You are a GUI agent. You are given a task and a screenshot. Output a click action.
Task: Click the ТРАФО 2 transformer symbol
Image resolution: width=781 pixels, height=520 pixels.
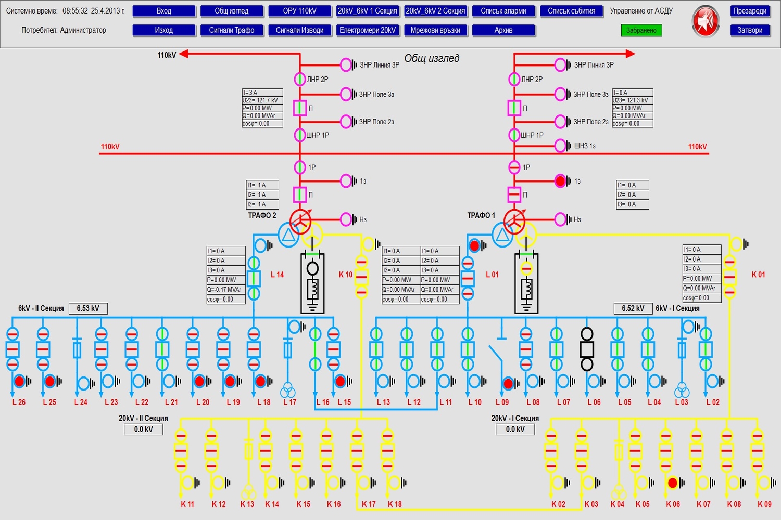point(300,222)
